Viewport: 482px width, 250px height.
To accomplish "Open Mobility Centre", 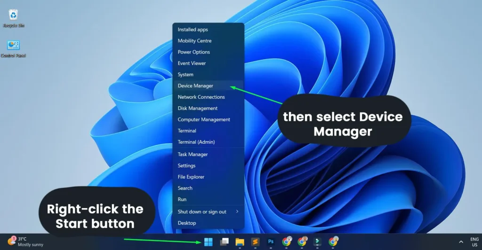I will [x=209, y=41].
